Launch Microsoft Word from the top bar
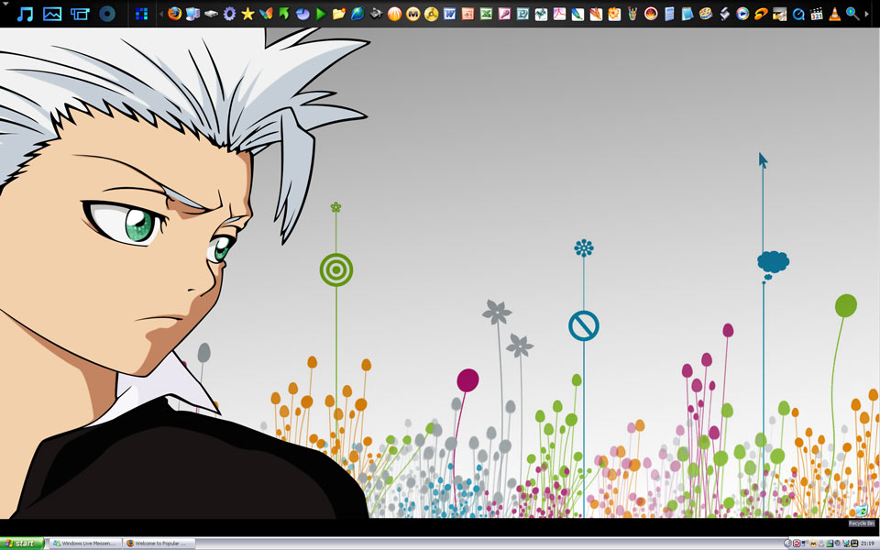Viewport: 880px width, 550px height. [x=449, y=14]
